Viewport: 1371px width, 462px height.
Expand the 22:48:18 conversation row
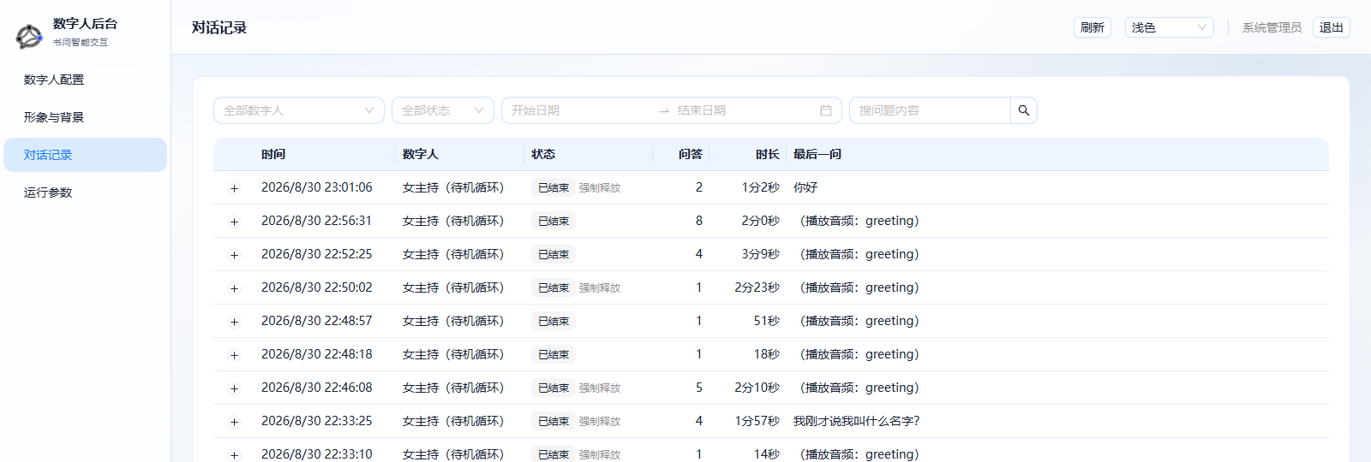[x=234, y=355]
